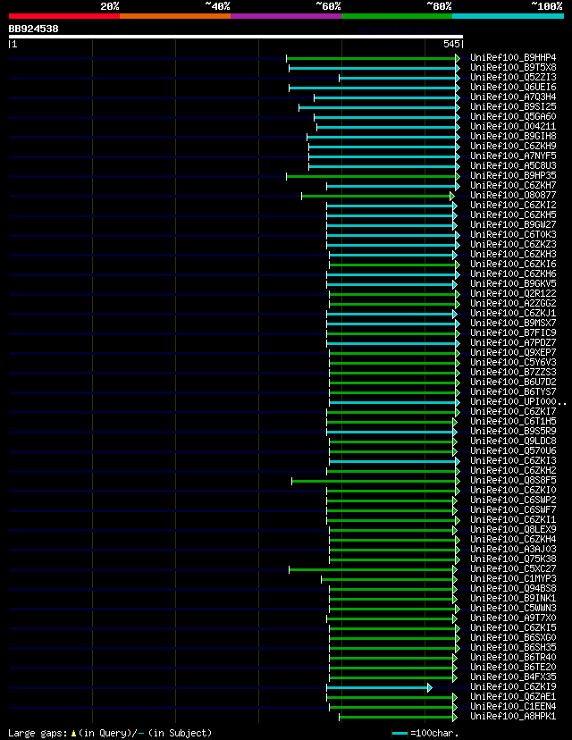Screen dimensions: 572x740
Task: Select the UniRef100_B7FIC9 label
Action: pyautogui.click(x=513, y=333)
